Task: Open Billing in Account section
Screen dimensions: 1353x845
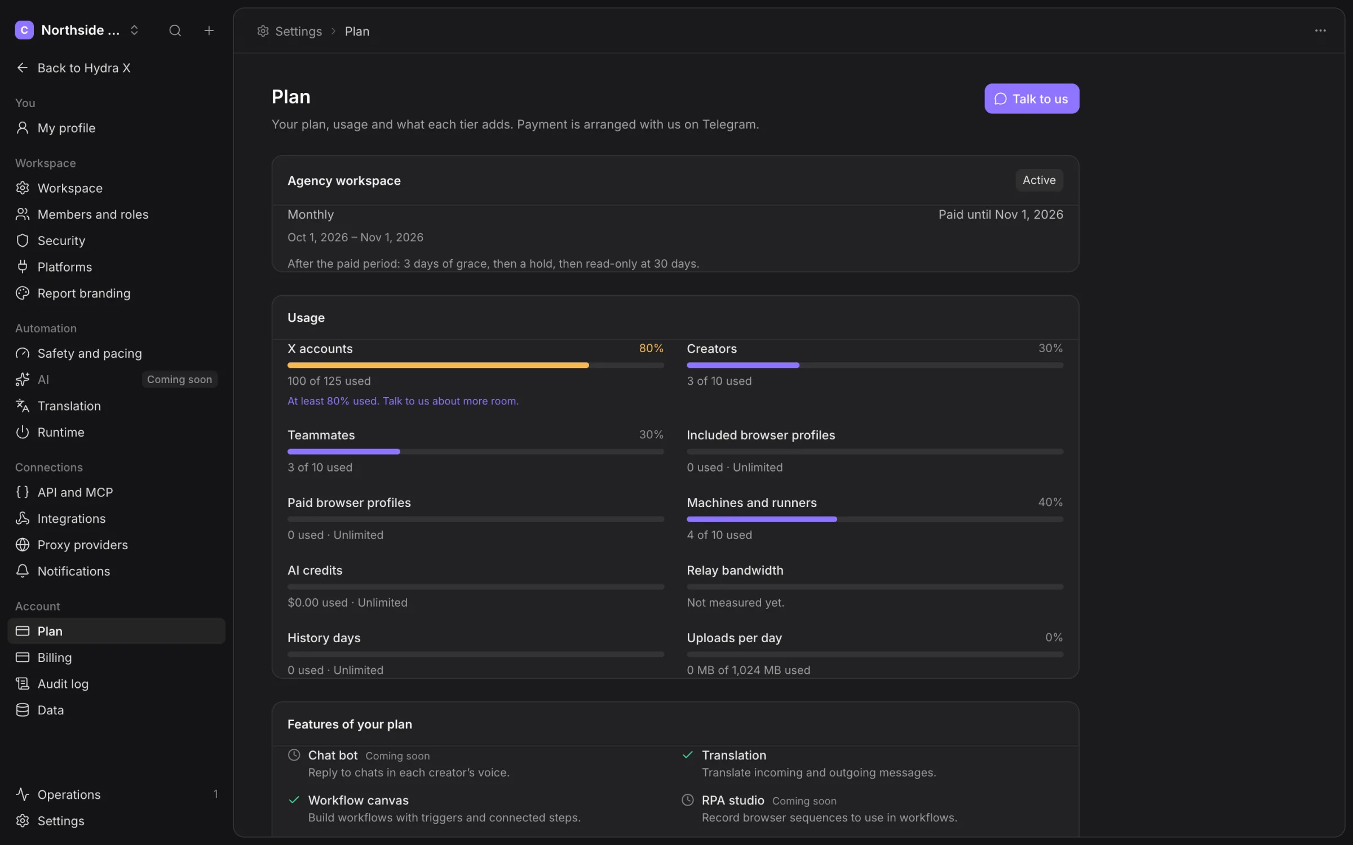Action: tap(117, 657)
